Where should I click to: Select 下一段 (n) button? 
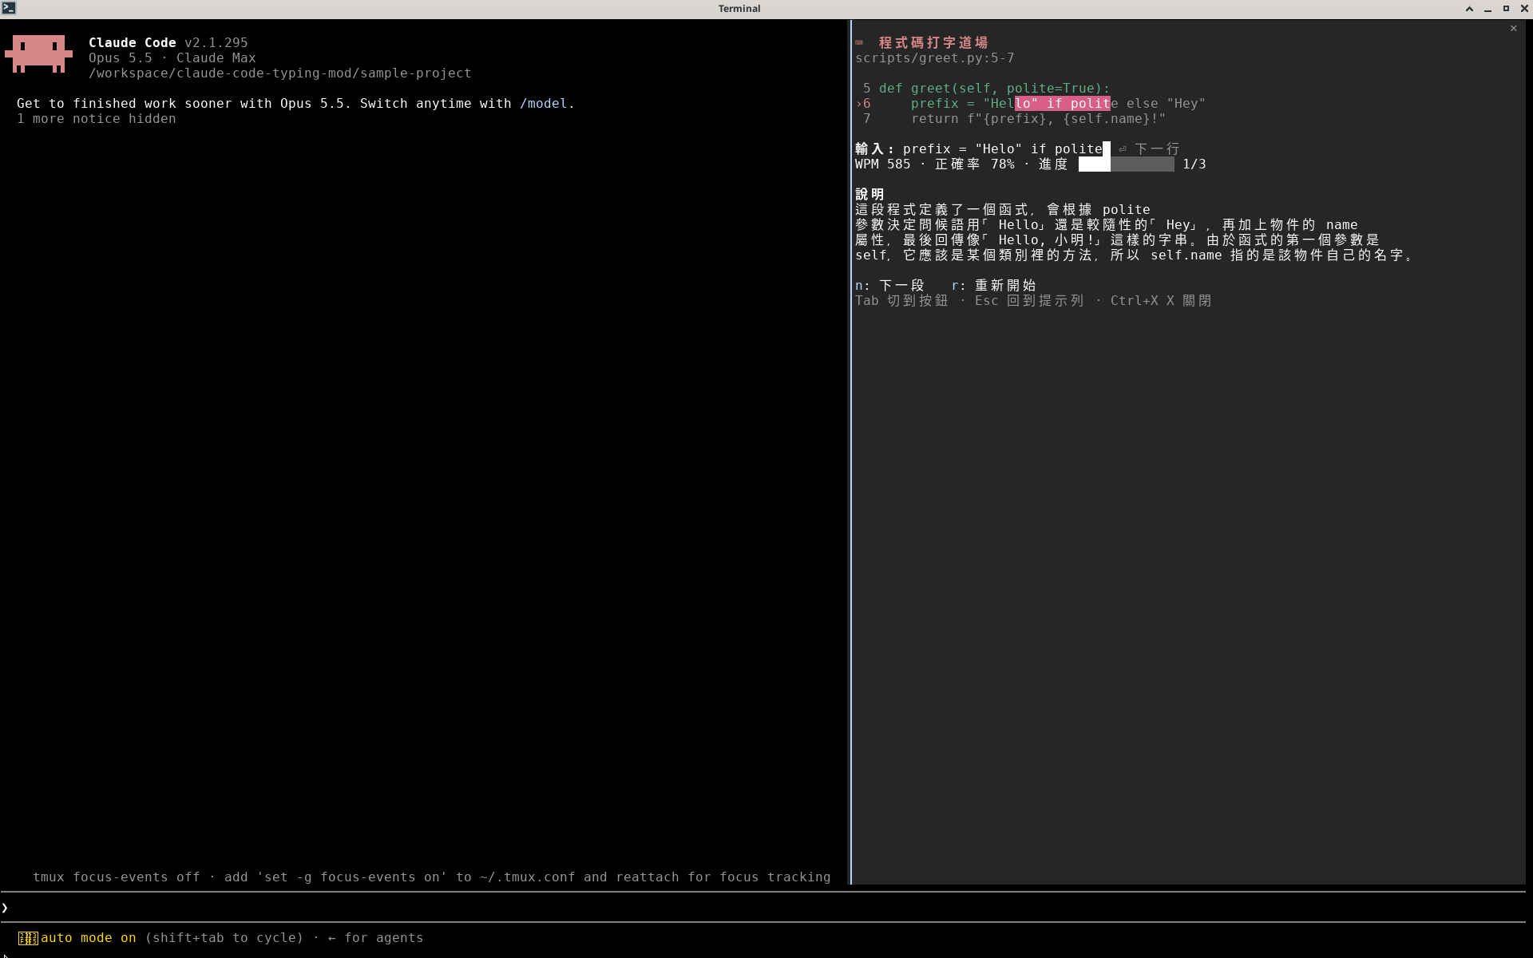coord(889,286)
